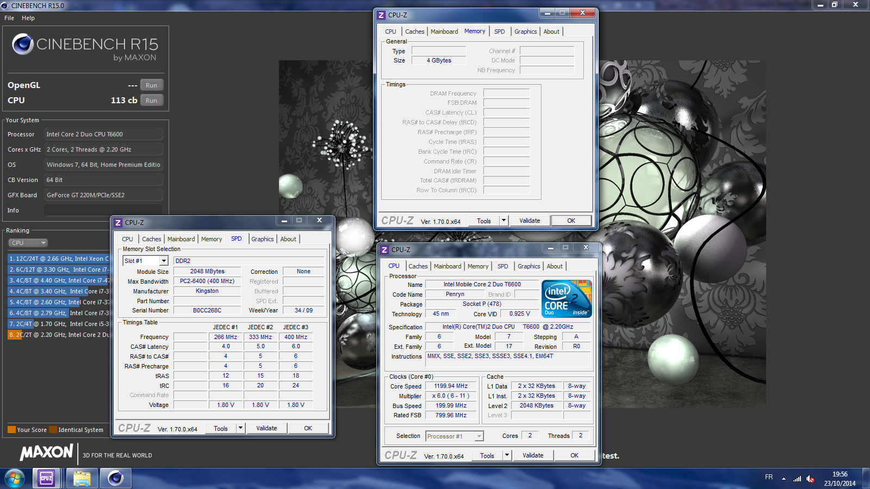Select ranking entry 12C/24T Intel Xeon
Viewport: 870px width, 489px height.
pos(59,259)
